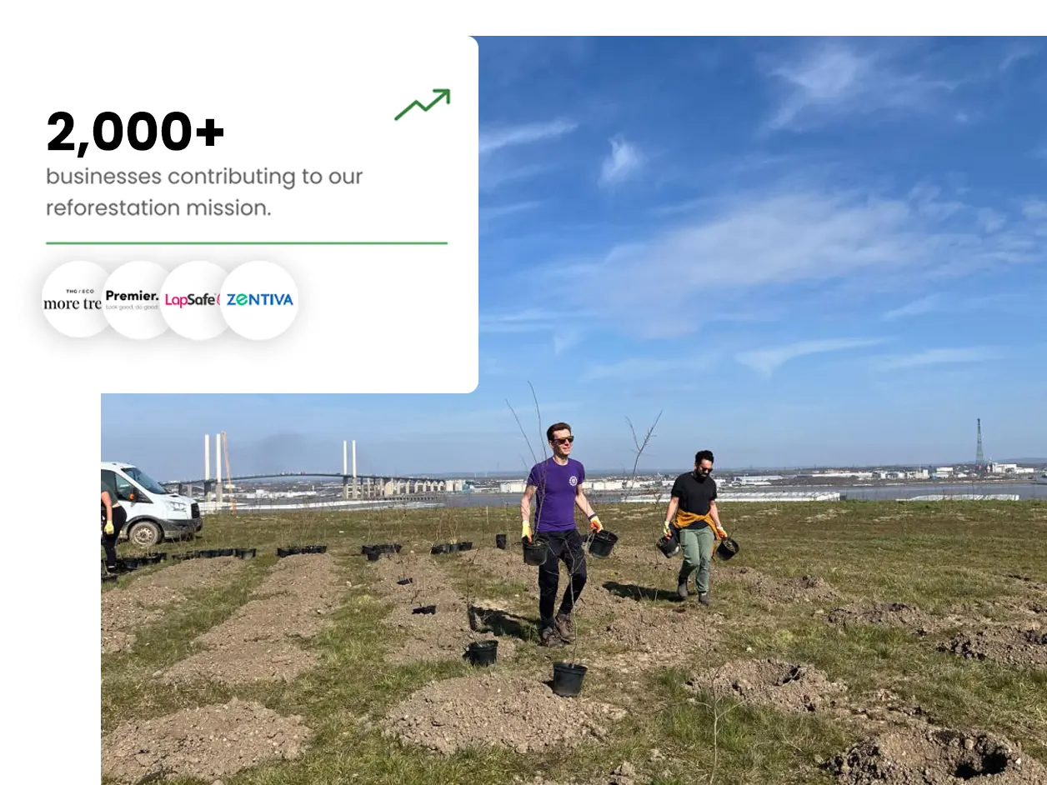This screenshot has width=1047, height=785.
Task: Click the green divider line under text
Action: click(247, 243)
